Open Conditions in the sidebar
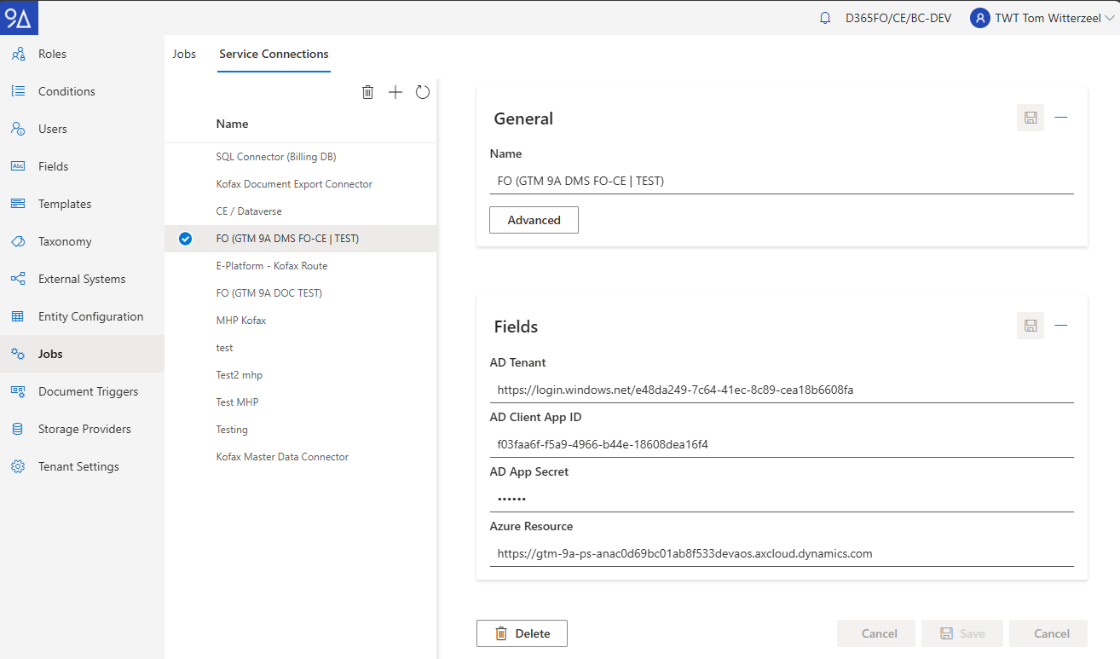 (x=82, y=91)
